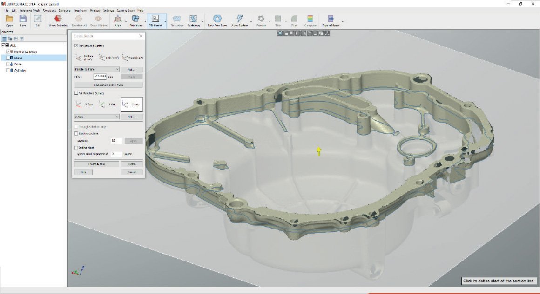
Task: Click the Help button in the sketch dialog
Action: 83,172
